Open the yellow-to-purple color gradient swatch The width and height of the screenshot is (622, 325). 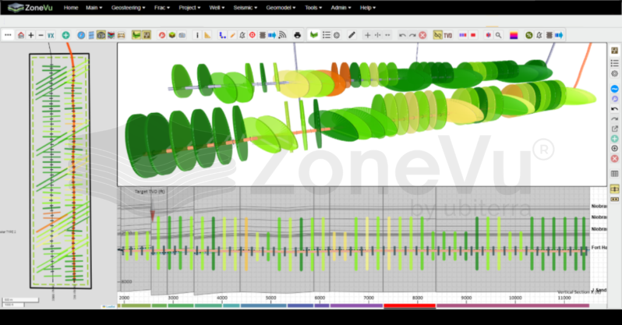tap(514, 35)
